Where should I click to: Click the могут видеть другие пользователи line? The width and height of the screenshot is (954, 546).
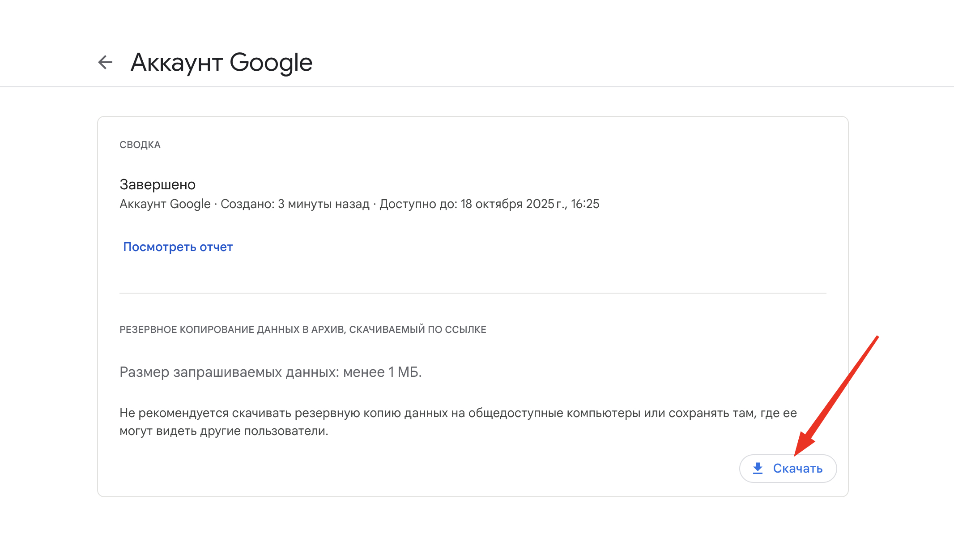click(x=224, y=431)
